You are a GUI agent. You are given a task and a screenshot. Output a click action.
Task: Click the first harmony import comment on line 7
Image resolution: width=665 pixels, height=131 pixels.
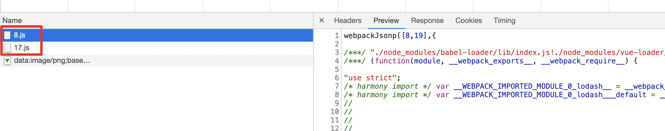click(387, 86)
